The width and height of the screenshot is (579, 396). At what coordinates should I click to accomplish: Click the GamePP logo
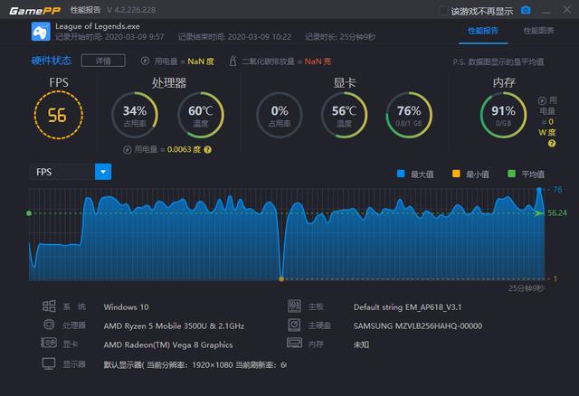pos(34,10)
